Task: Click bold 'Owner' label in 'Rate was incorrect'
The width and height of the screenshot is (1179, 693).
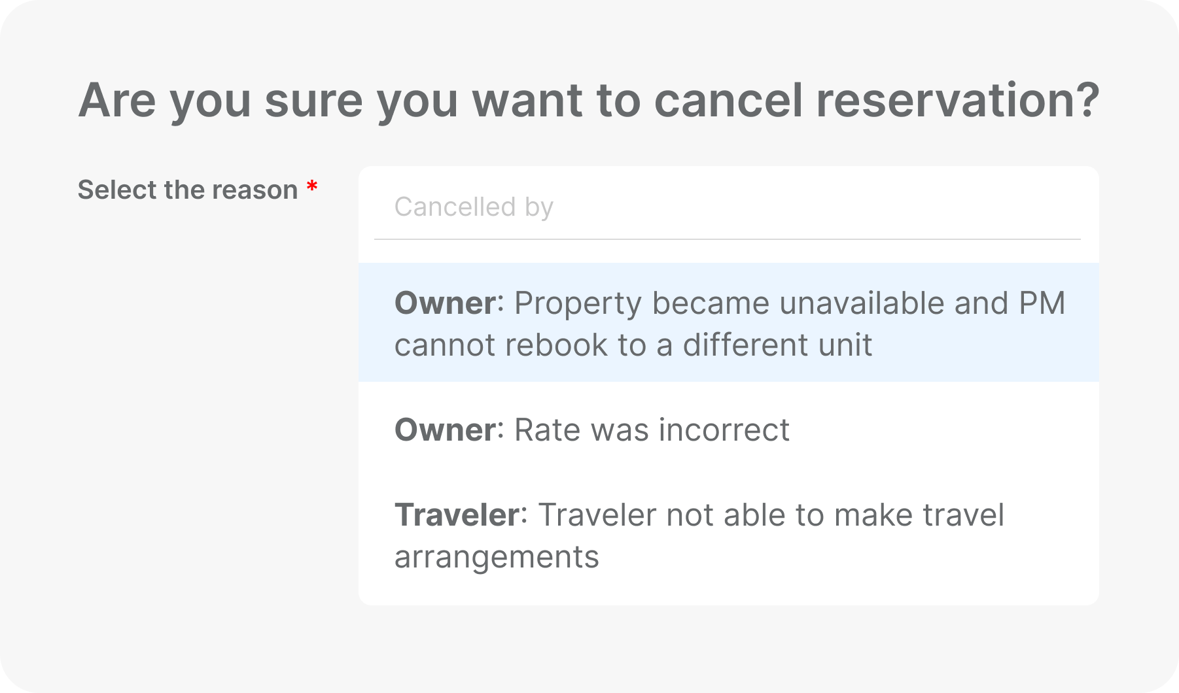Action: [445, 430]
